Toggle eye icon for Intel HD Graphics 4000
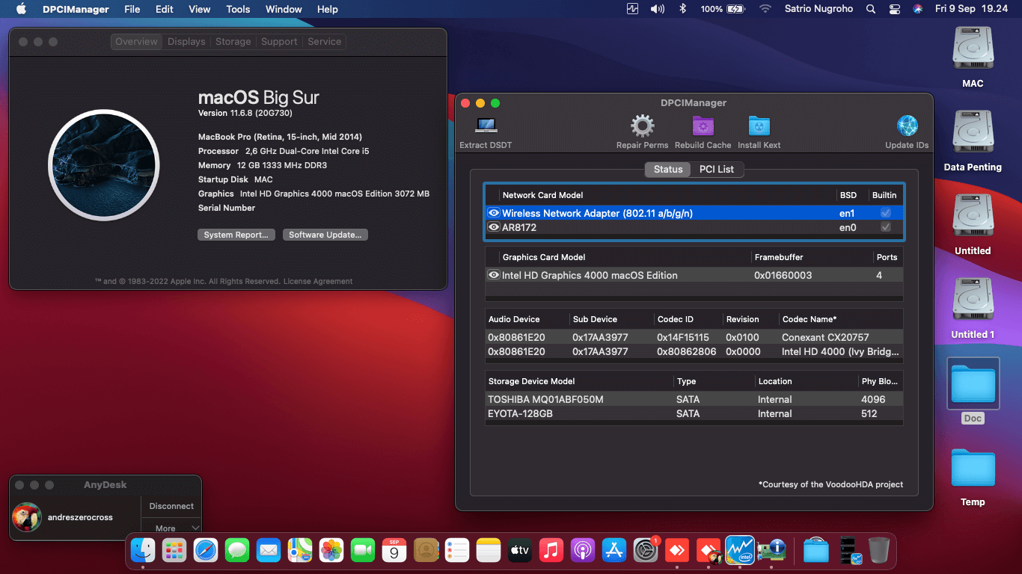 [x=494, y=275]
